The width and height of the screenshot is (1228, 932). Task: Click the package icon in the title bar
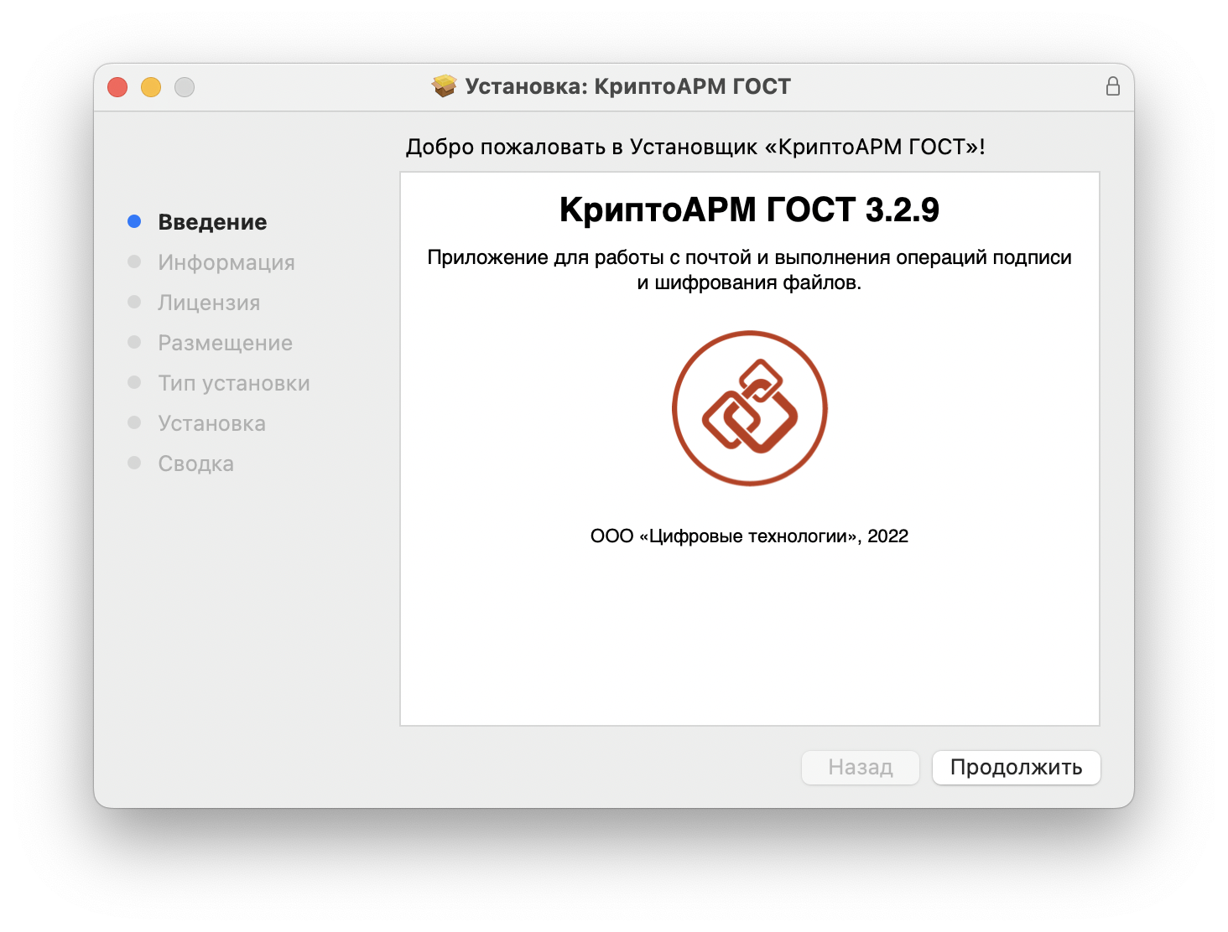[445, 85]
